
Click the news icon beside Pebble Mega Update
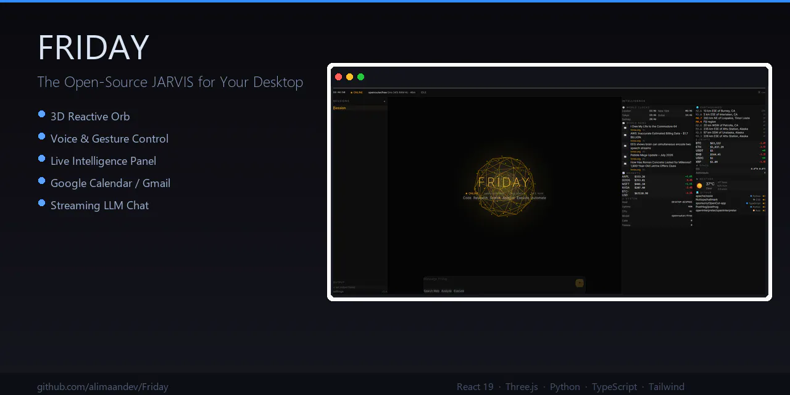tap(625, 157)
